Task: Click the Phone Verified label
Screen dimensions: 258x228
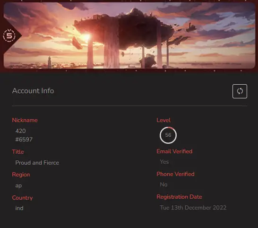Action: tap(176, 174)
